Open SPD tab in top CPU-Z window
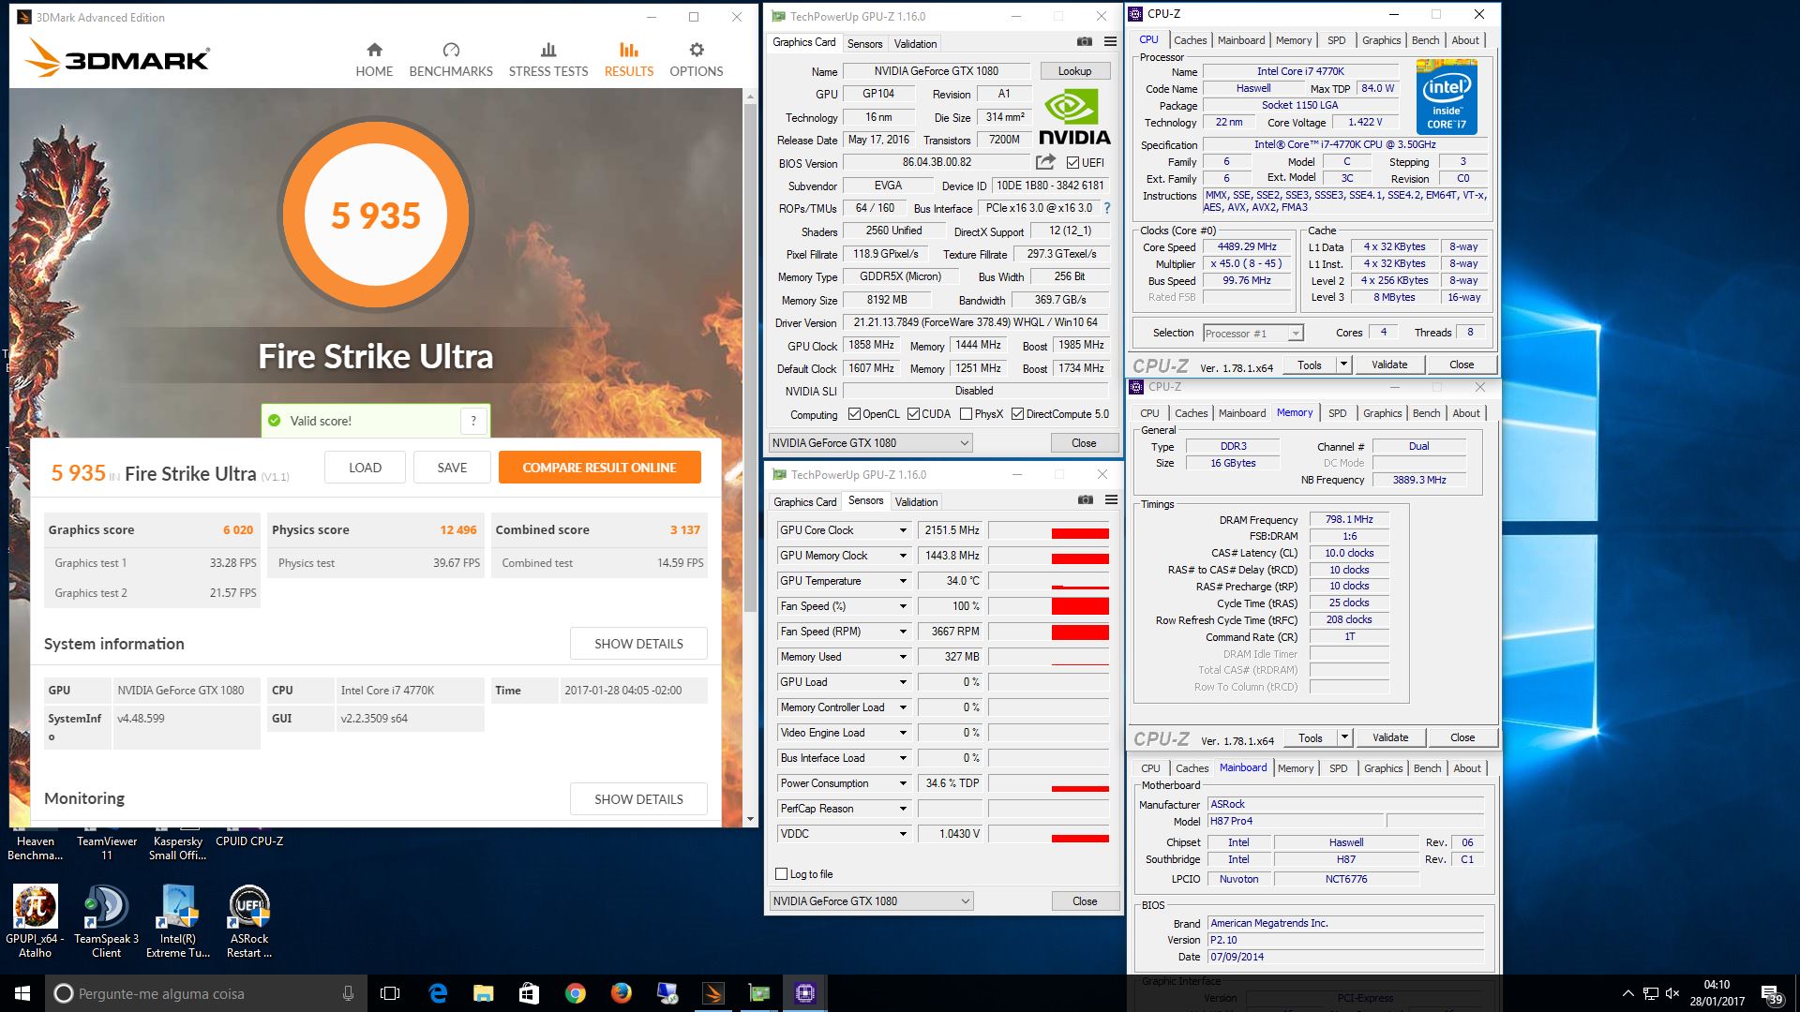This screenshot has height=1012, width=1800. click(x=1336, y=40)
